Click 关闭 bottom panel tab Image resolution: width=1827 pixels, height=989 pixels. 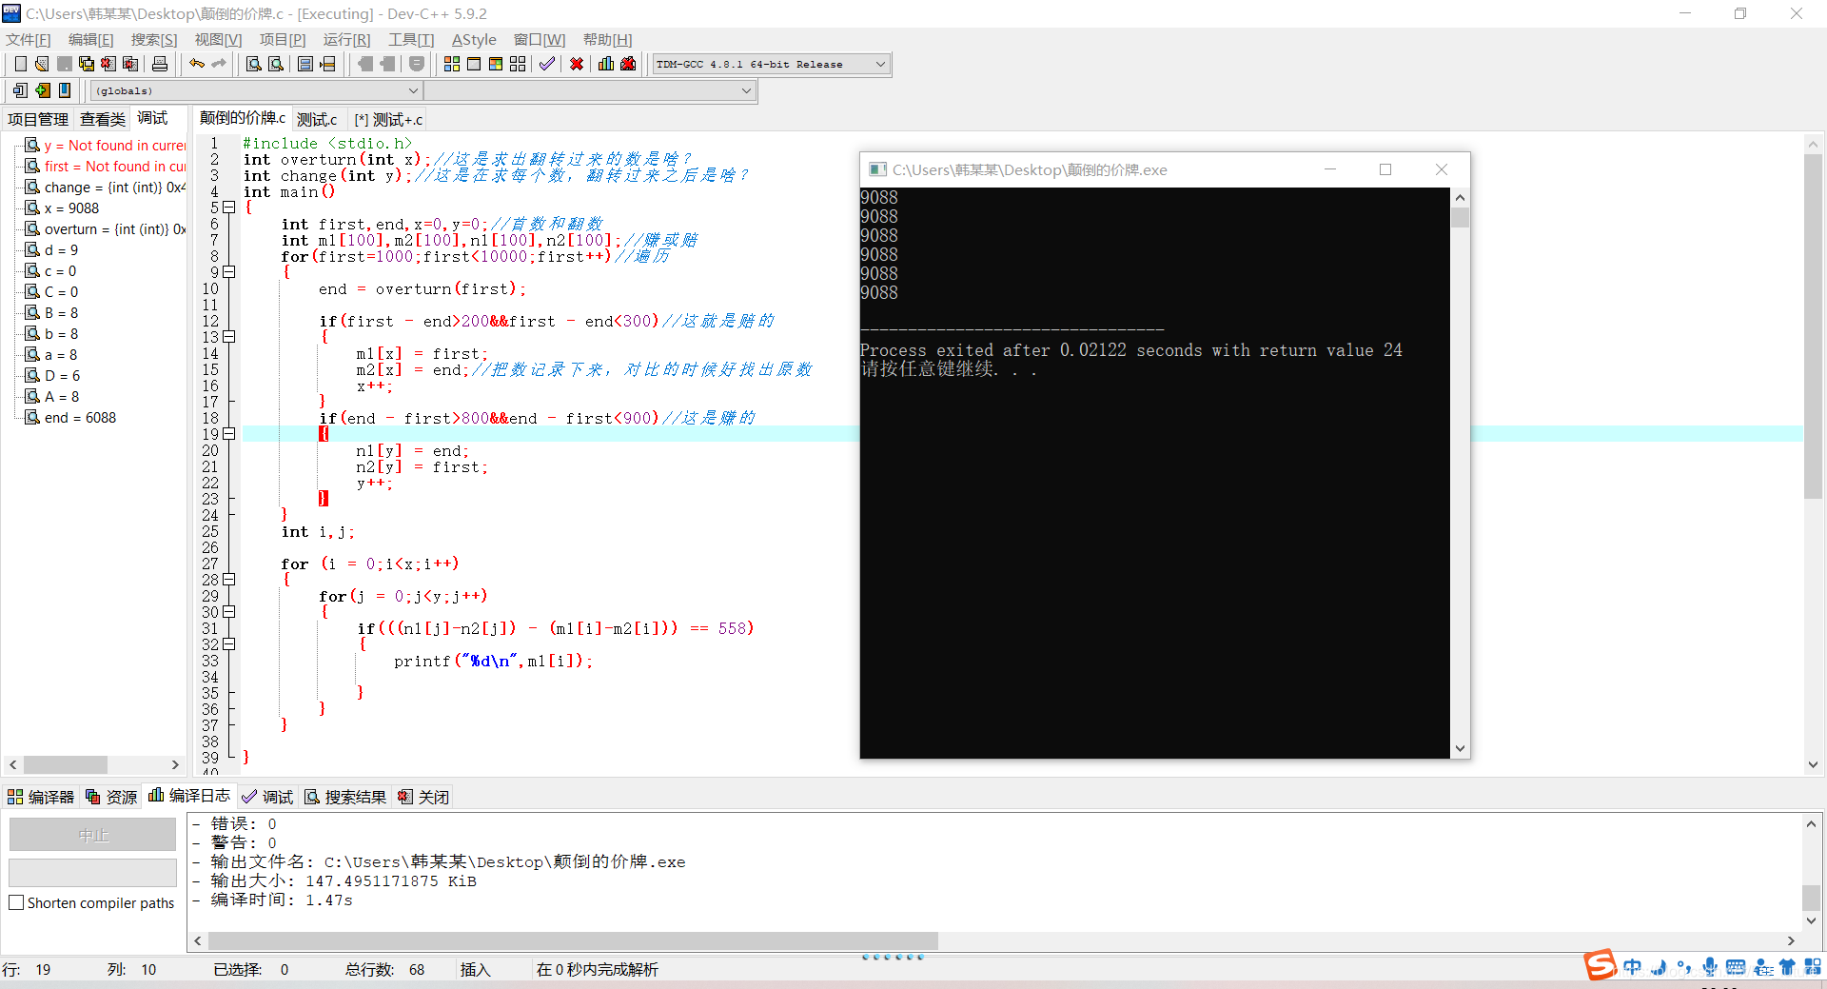[x=423, y=797]
